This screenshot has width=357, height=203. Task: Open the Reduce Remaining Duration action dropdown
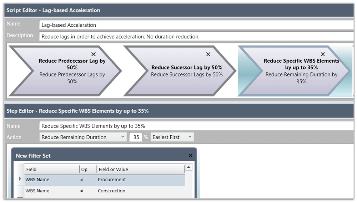pyautogui.click(x=83, y=137)
